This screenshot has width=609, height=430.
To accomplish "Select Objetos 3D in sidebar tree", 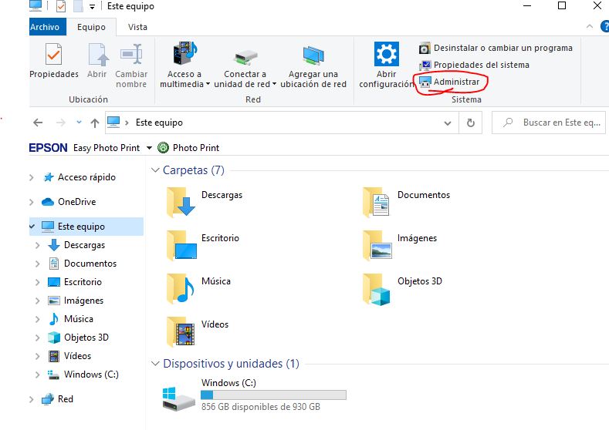I will coord(78,338).
